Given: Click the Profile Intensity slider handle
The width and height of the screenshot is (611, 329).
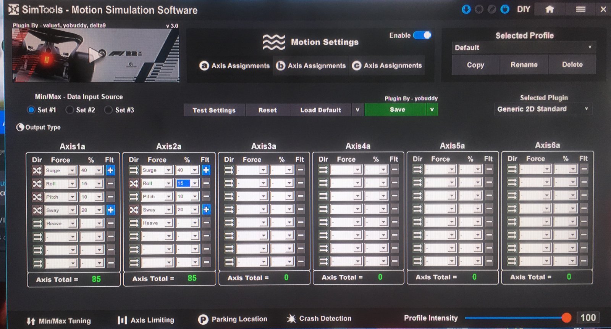Looking at the screenshot, I should (x=566, y=318).
